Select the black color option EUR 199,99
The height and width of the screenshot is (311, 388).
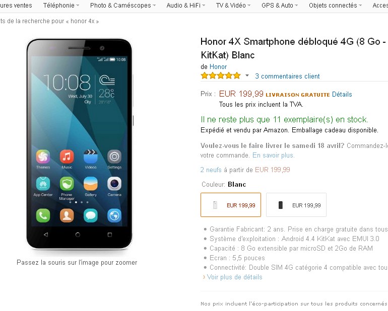coord(296,205)
